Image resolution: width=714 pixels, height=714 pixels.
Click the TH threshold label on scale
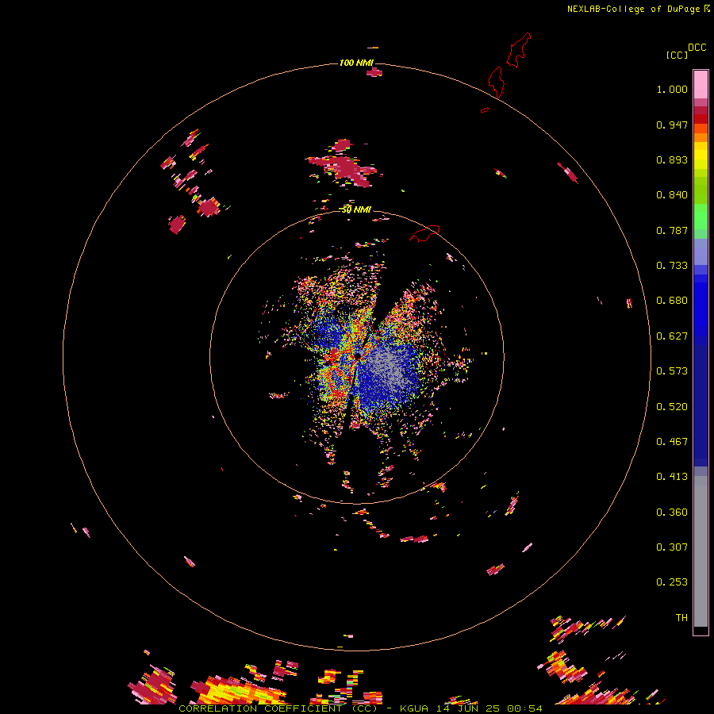[681, 618]
